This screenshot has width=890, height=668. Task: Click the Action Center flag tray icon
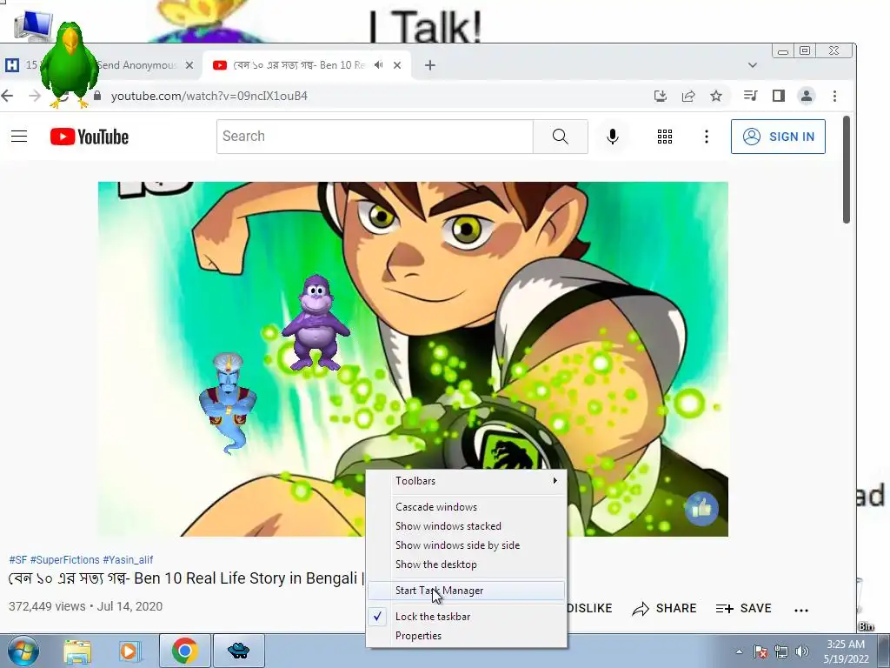coord(760,651)
